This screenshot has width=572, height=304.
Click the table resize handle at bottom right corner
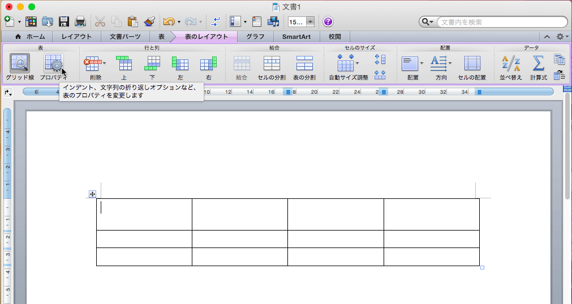482,267
